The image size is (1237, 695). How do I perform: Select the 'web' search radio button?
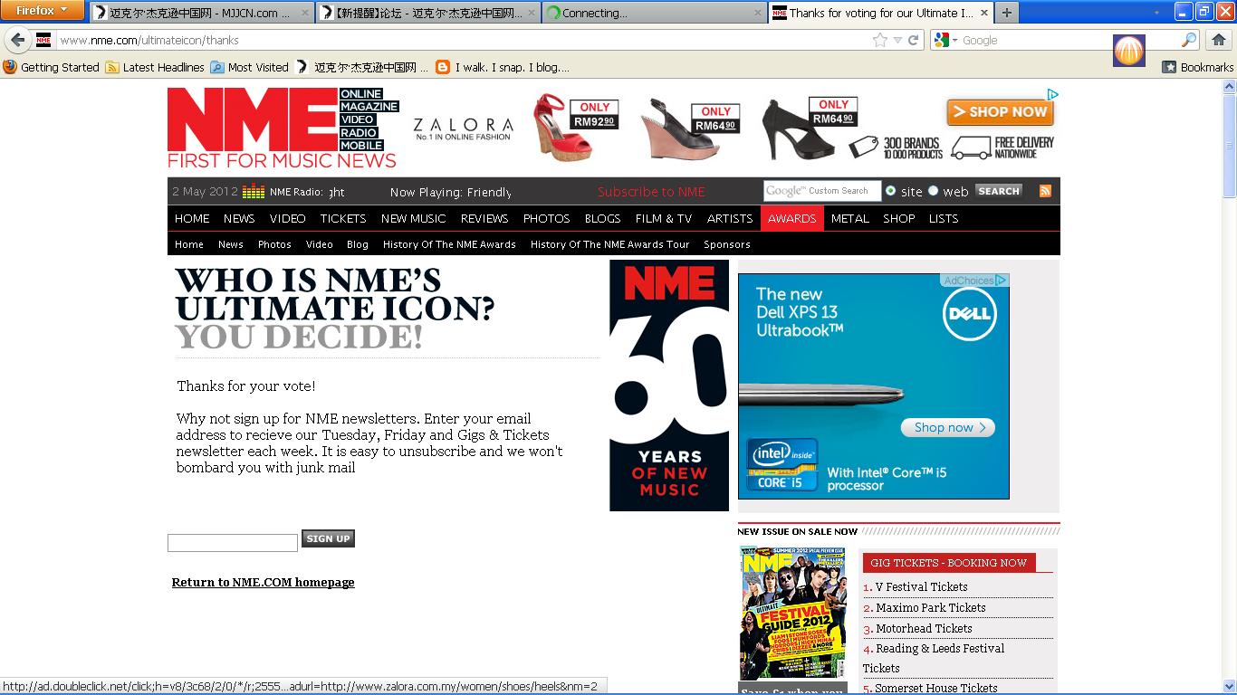(x=933, y=191)
